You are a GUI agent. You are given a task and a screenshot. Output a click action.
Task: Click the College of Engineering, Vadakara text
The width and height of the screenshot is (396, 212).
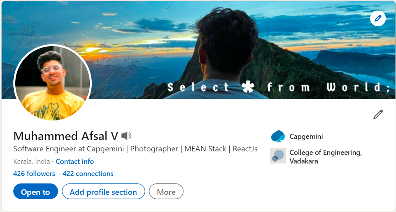coord(325,156)
